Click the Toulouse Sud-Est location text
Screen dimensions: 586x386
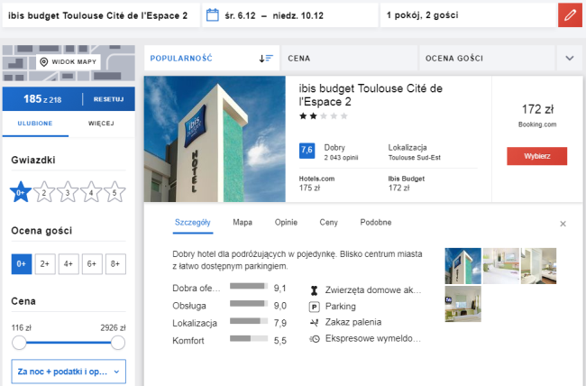click(x=414, y=158)
